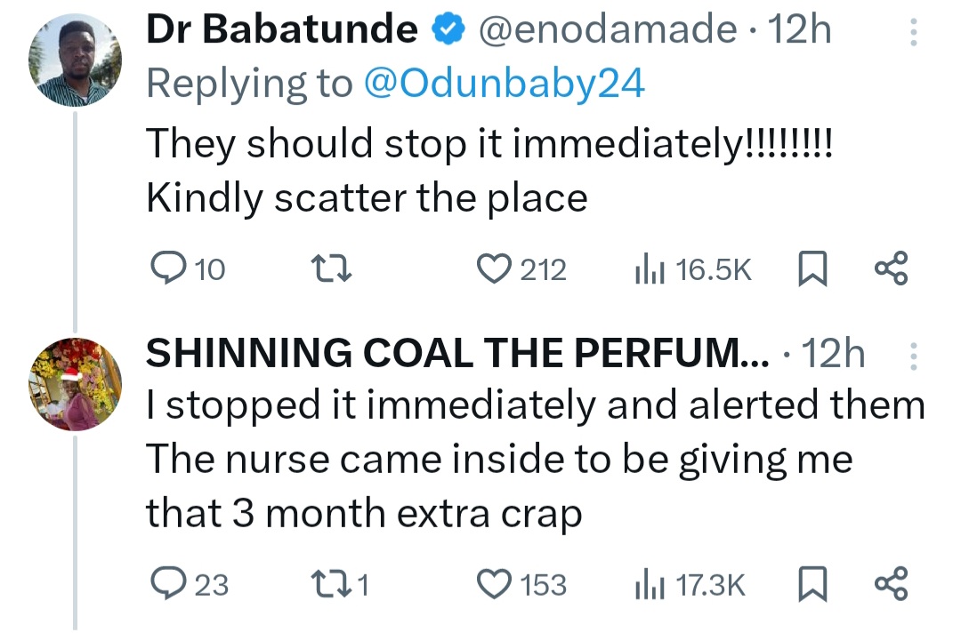
Task: Open the @Odunbaby24 profile link
Action: (x=504, y=84)
